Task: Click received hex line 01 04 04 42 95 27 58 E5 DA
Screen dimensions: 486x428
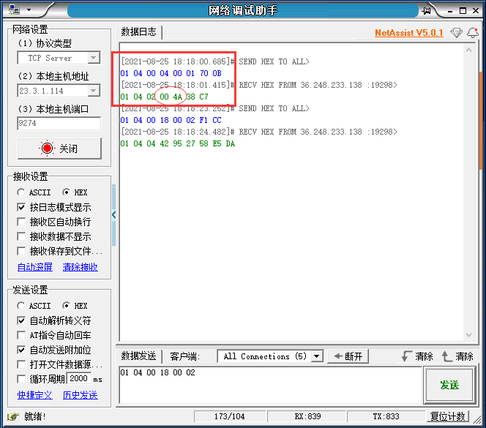Action: [x=178, y=143]
